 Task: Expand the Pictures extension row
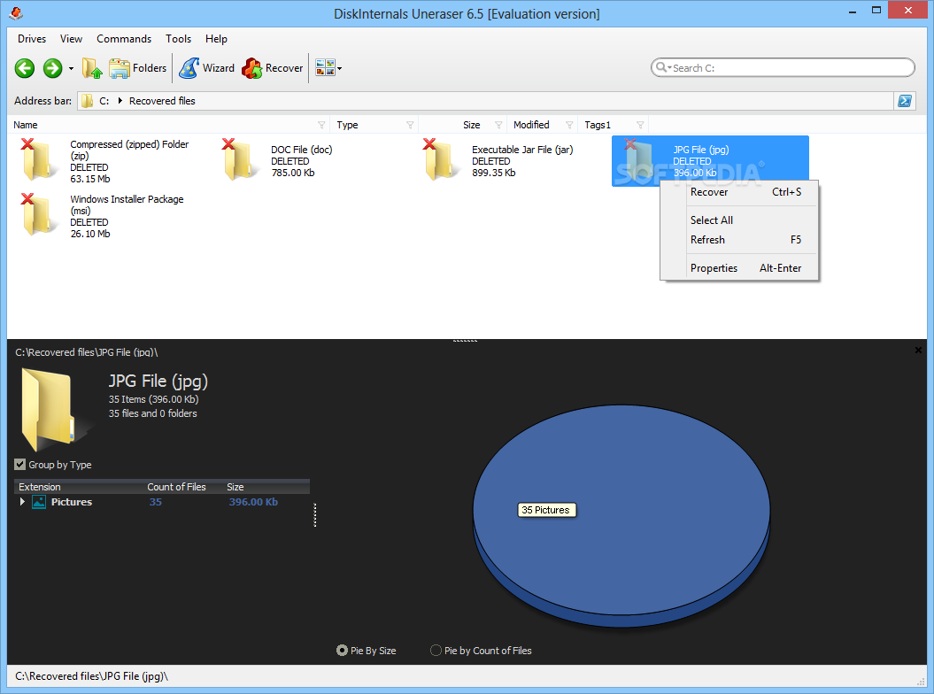point(22,502)
